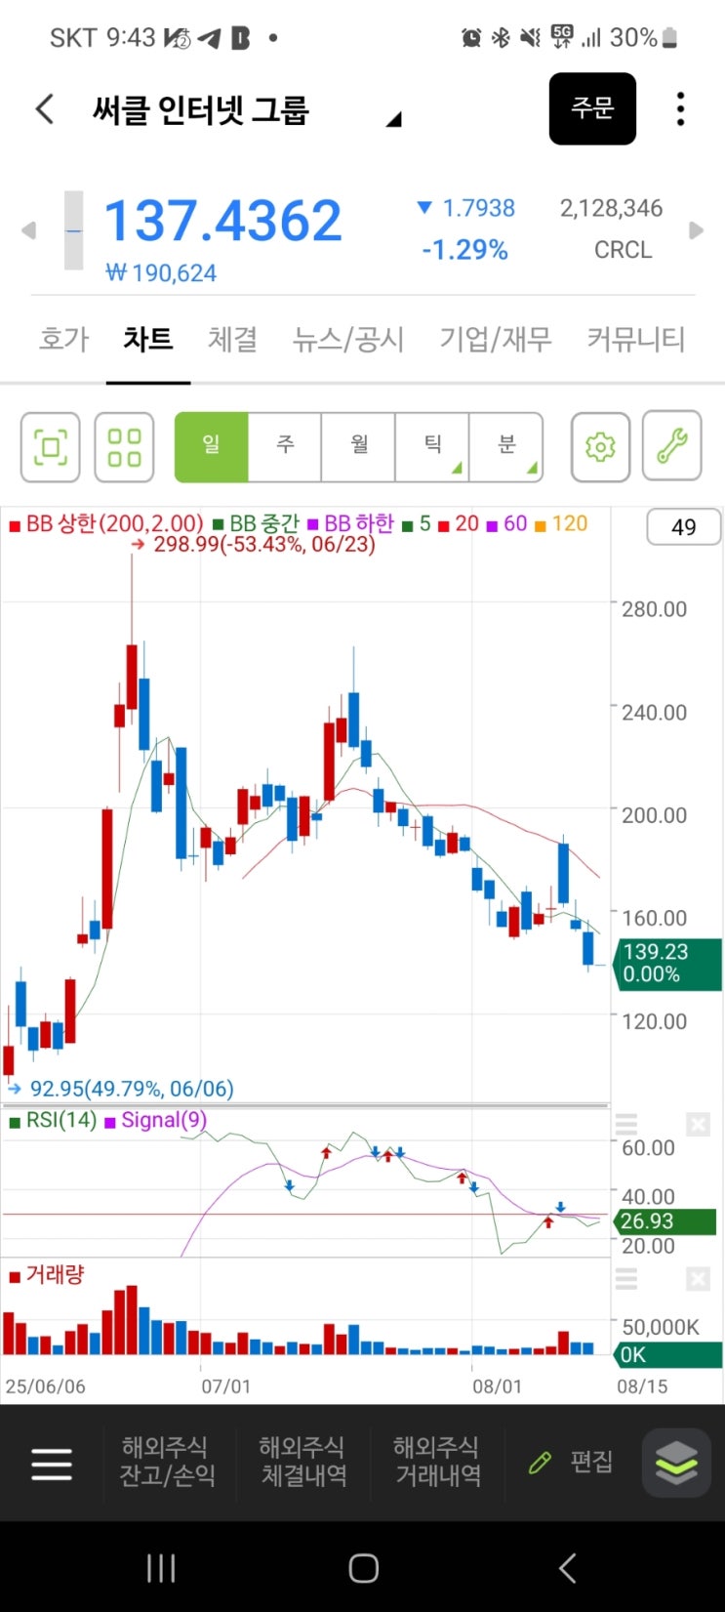Switch to the 기업/재무 tab

496,339
